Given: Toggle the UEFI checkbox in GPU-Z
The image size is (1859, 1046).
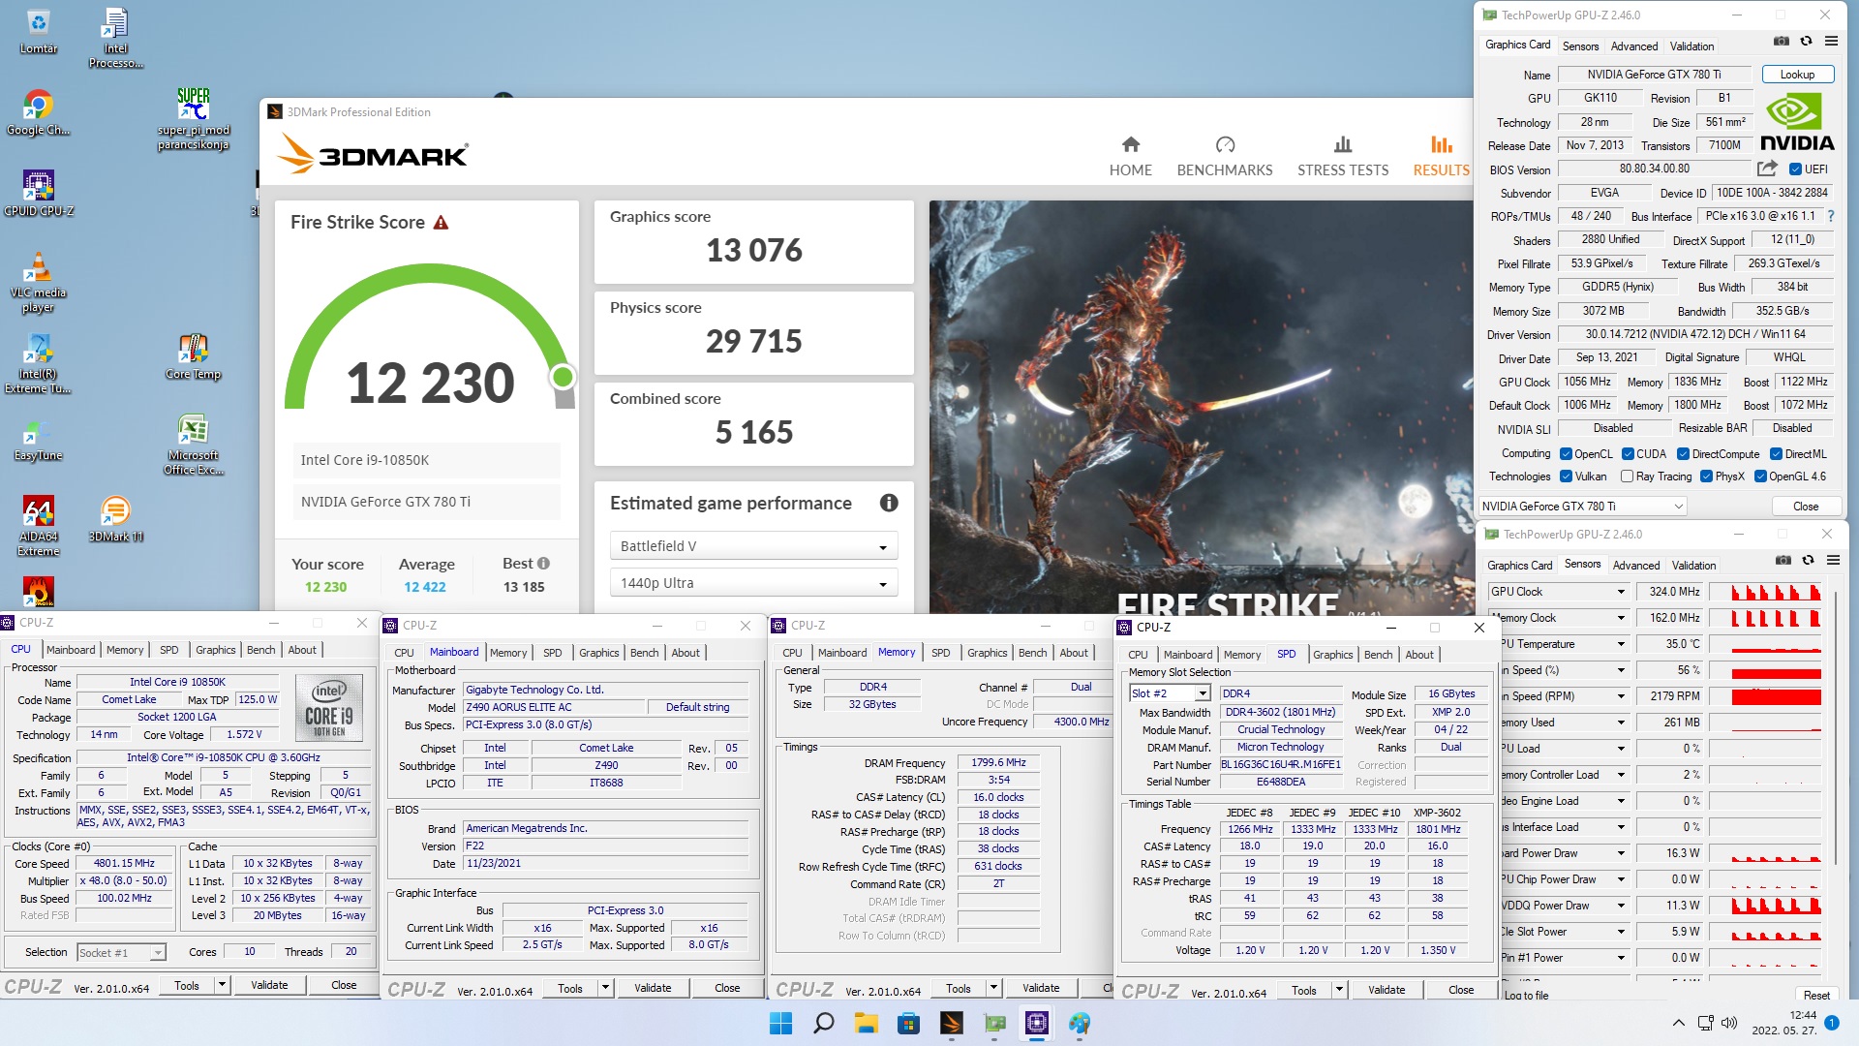Looking at the screenshot, I should pyautogui.click(x=1795, y=169).
